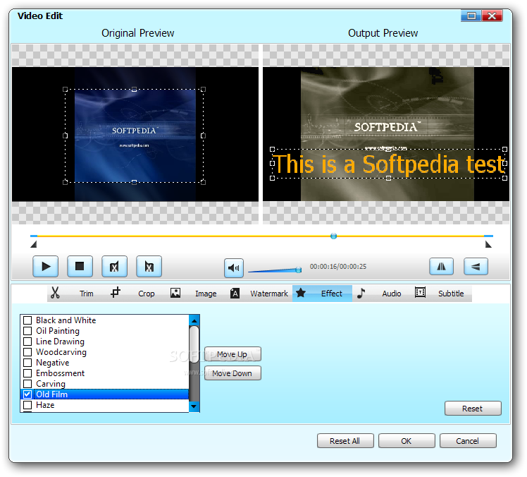Image resolution: width=527 pixels, height=477 pixels.
Task: Click the Cancel button
Action: click(x=468, y=441)
